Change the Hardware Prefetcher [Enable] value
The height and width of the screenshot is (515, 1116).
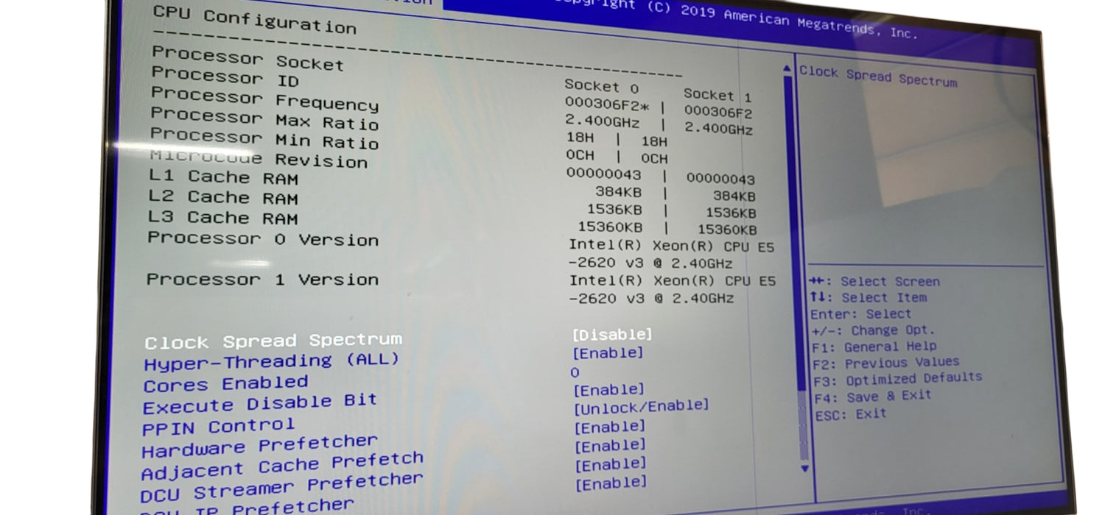click(610, 427)
